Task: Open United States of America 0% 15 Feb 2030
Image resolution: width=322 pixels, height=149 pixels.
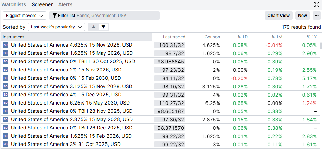Action: tap(66, 78)
